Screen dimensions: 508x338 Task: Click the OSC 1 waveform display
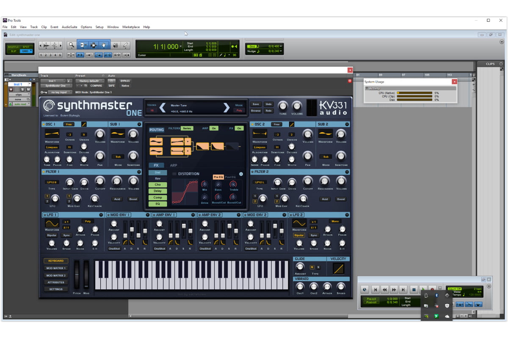52,134
